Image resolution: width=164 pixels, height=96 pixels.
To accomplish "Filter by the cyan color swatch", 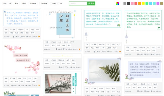I will [154, 4].
